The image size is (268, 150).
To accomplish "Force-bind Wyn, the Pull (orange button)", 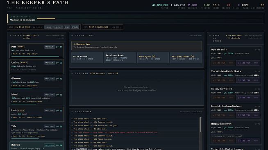I will (x=223, y=63).
